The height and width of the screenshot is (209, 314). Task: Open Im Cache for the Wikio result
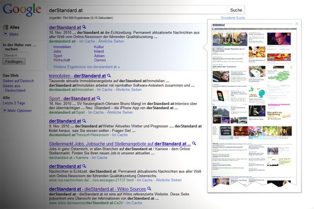point(134,203)
